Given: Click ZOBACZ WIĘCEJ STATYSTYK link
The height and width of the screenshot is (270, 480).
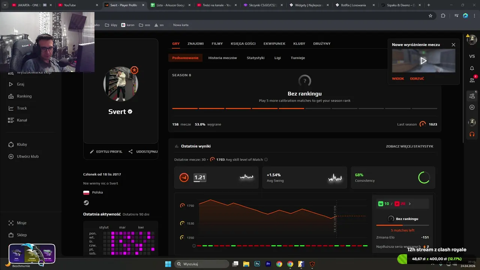Looking at the screenshot, I should [409, 146].
